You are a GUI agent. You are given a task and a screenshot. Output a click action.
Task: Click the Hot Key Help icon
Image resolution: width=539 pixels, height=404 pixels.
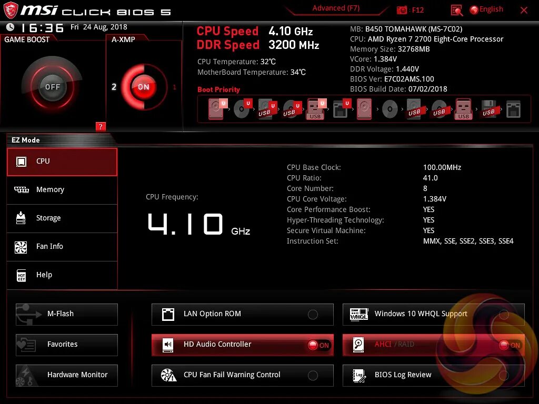[22, 275]
